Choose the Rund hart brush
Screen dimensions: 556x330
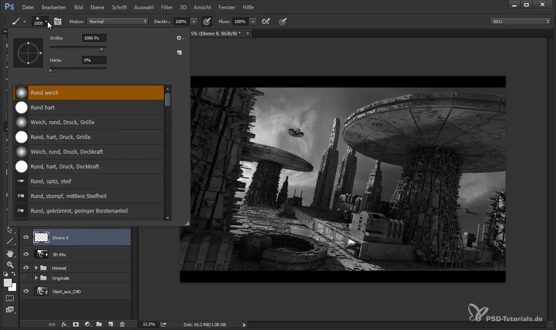[89, 107]
